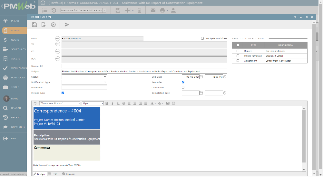Click the save-and-exit document icon in Notification toolbar
Screen dimensions: 323x177
[44, 25]
